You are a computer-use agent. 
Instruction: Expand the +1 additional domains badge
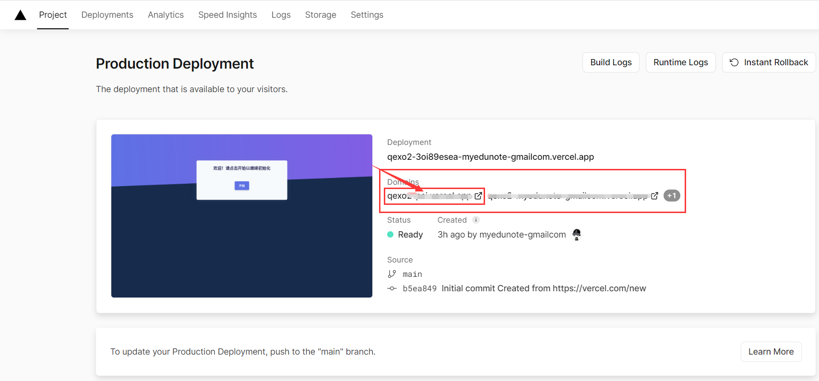tap(671, 196)
